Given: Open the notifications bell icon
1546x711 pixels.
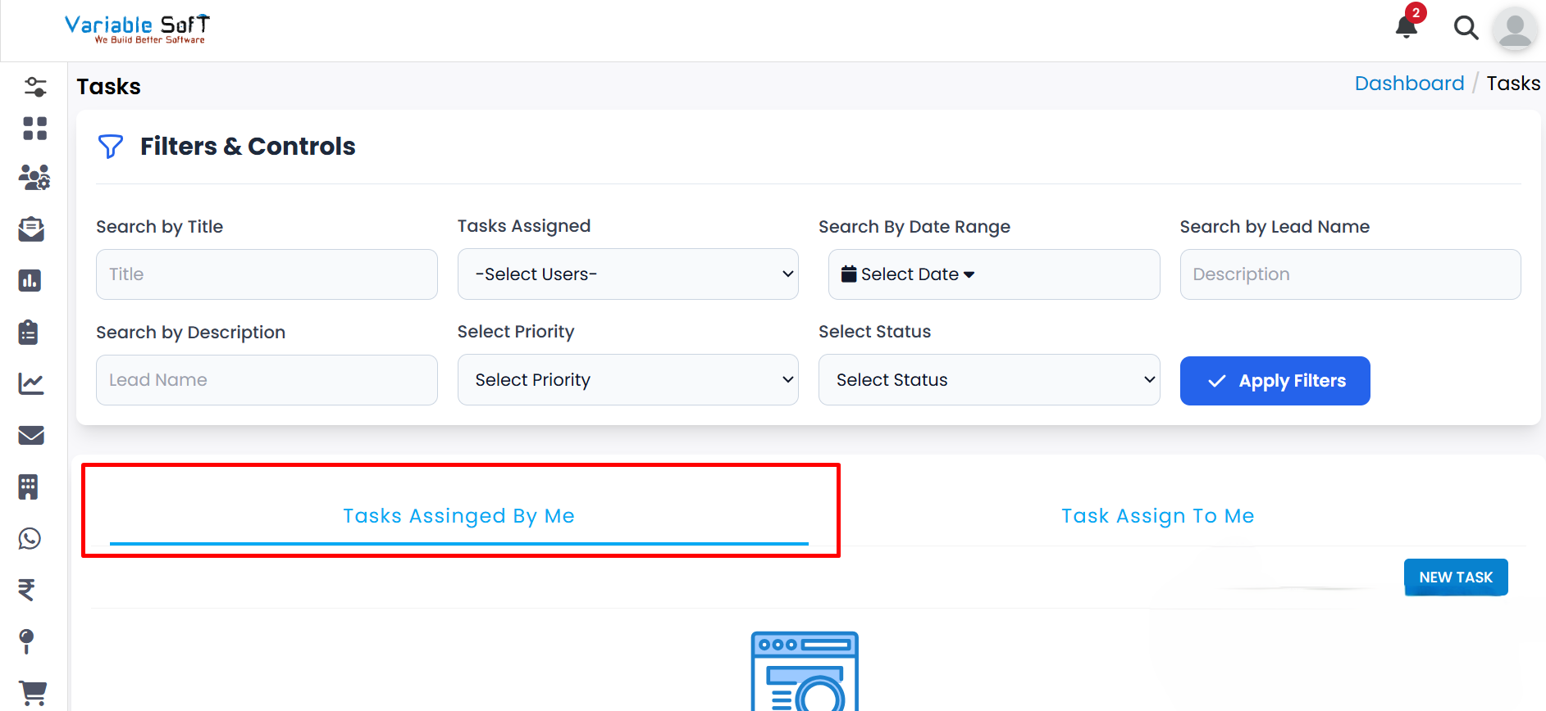Looking at the screenshot, I should (x=1407, y=27).
